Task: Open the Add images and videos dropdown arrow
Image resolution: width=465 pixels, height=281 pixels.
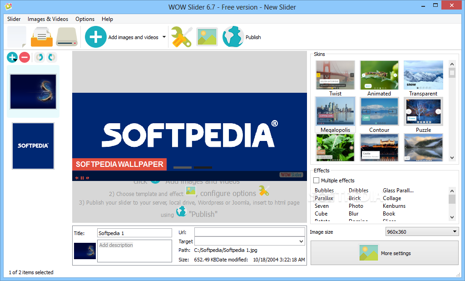Action: [x=164, y=37]
